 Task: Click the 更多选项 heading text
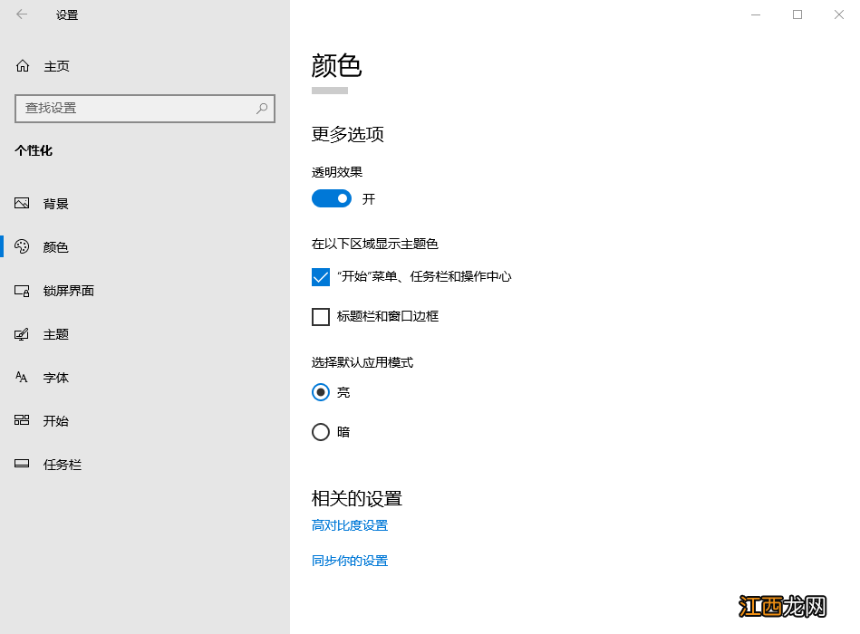(348, 134)
